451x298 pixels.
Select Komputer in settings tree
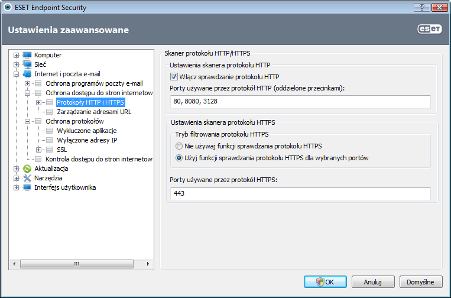pos(48,55)
